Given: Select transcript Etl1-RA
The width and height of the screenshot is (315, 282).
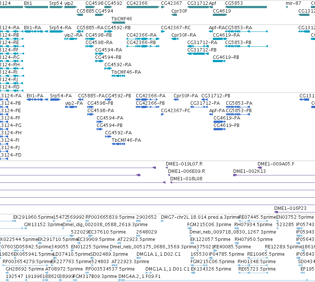Looking at the screenshot, I should pos(33,27).
